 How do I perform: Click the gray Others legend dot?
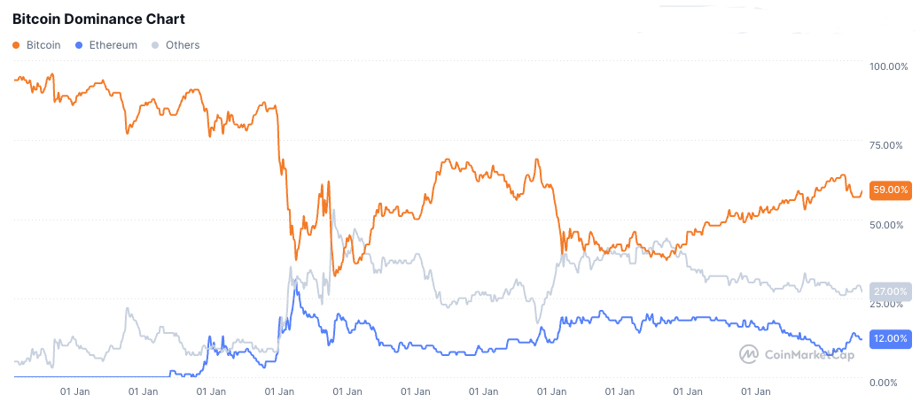156,45
